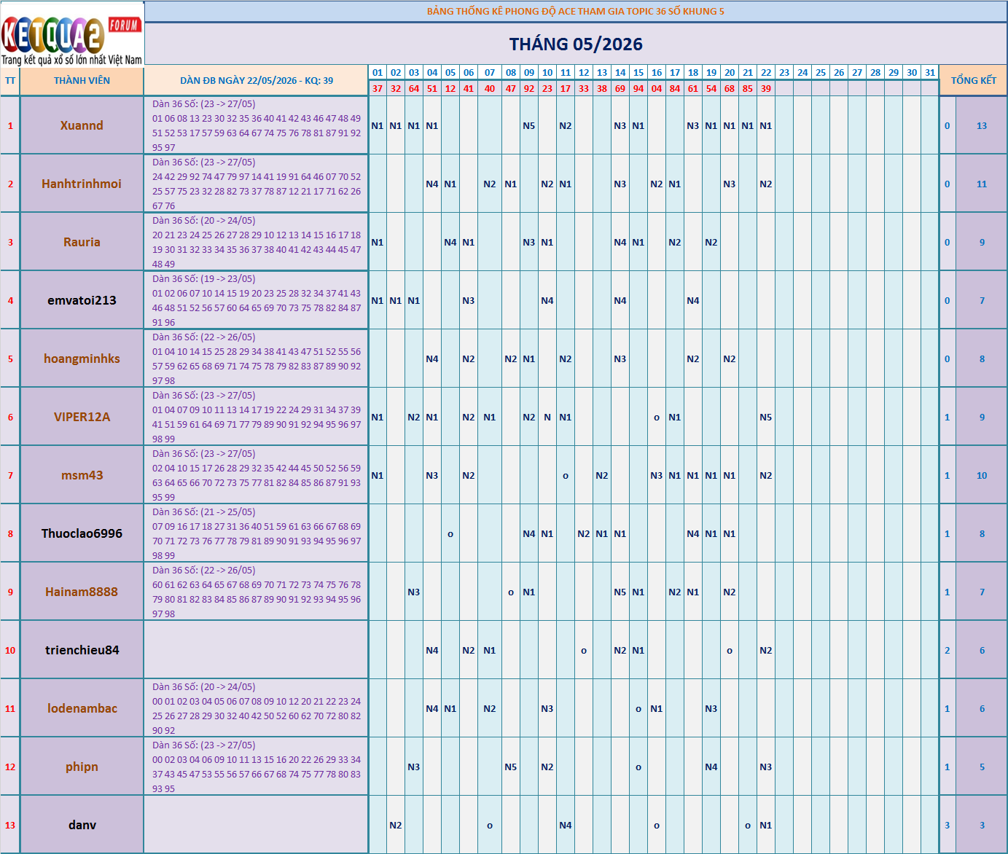Image resolution: width=1008 pixels, height=854 pixels.
Task: Select row number 13 beside danv
Action: coord(10,825)
